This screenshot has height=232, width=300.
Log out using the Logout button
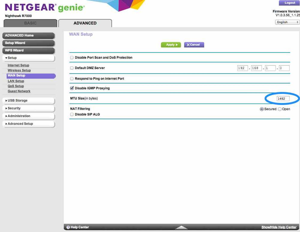(289, 3)
